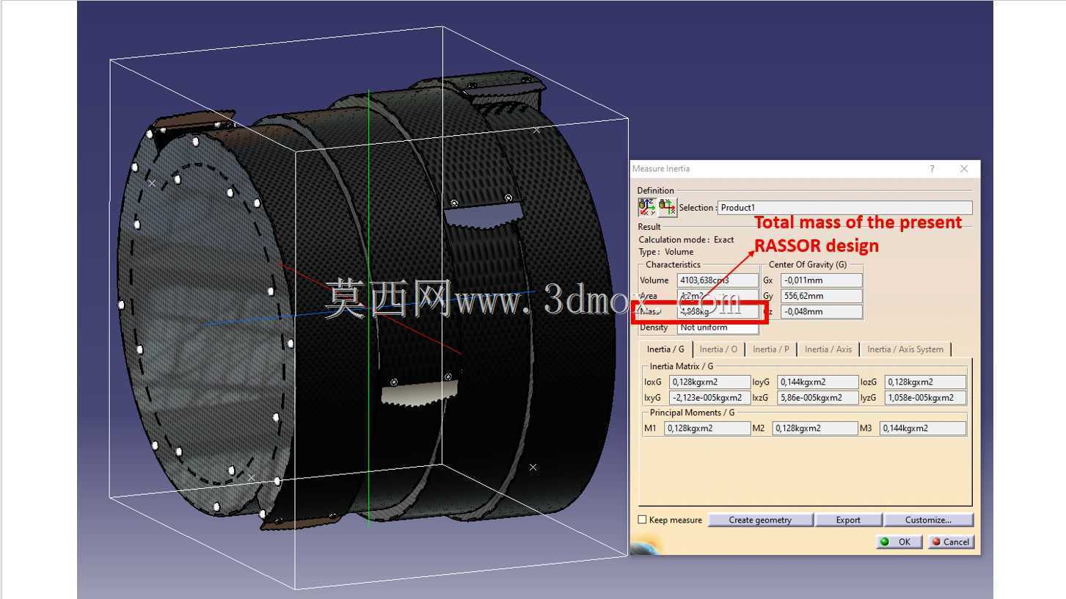
Task: Open the Inertia / Axis System tab
Action: point(905,349)
